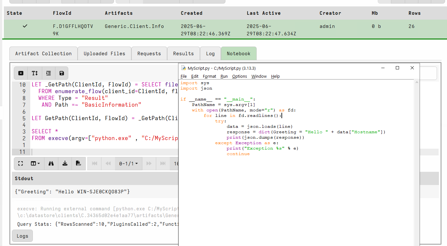Open the Run menu in the MyScript.py editor

[224, 76]
